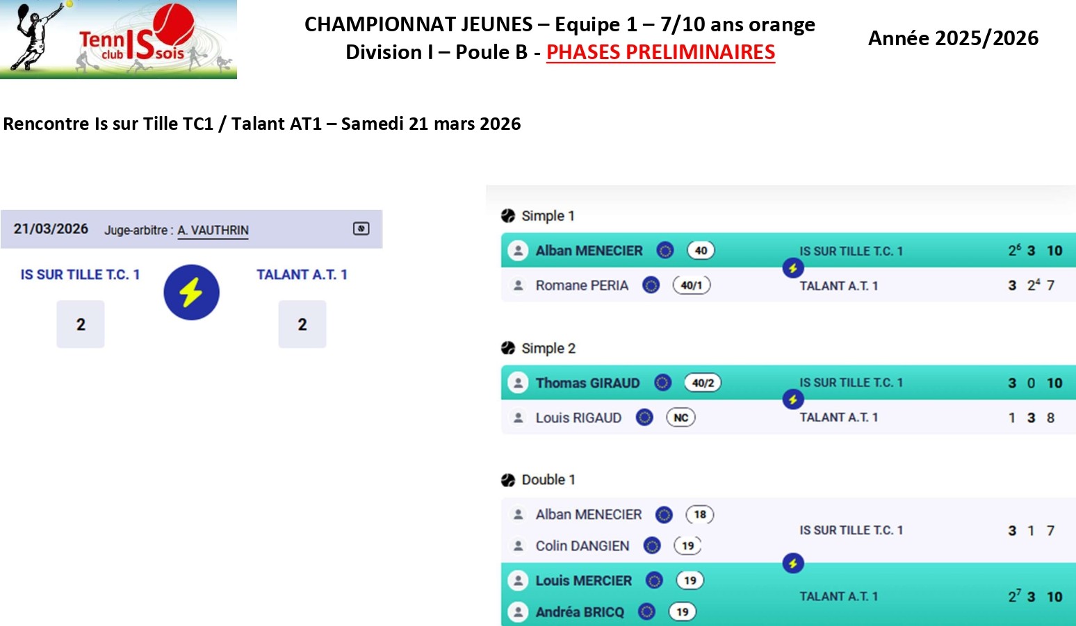Click the tennis ball icon next to Double 1
Viewport: 1076px width, 626px height.
pos(508,480)
